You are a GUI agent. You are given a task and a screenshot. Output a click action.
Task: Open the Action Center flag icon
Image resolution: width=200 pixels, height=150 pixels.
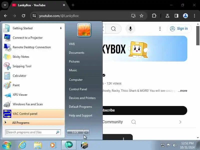click(x=168, y=145)
